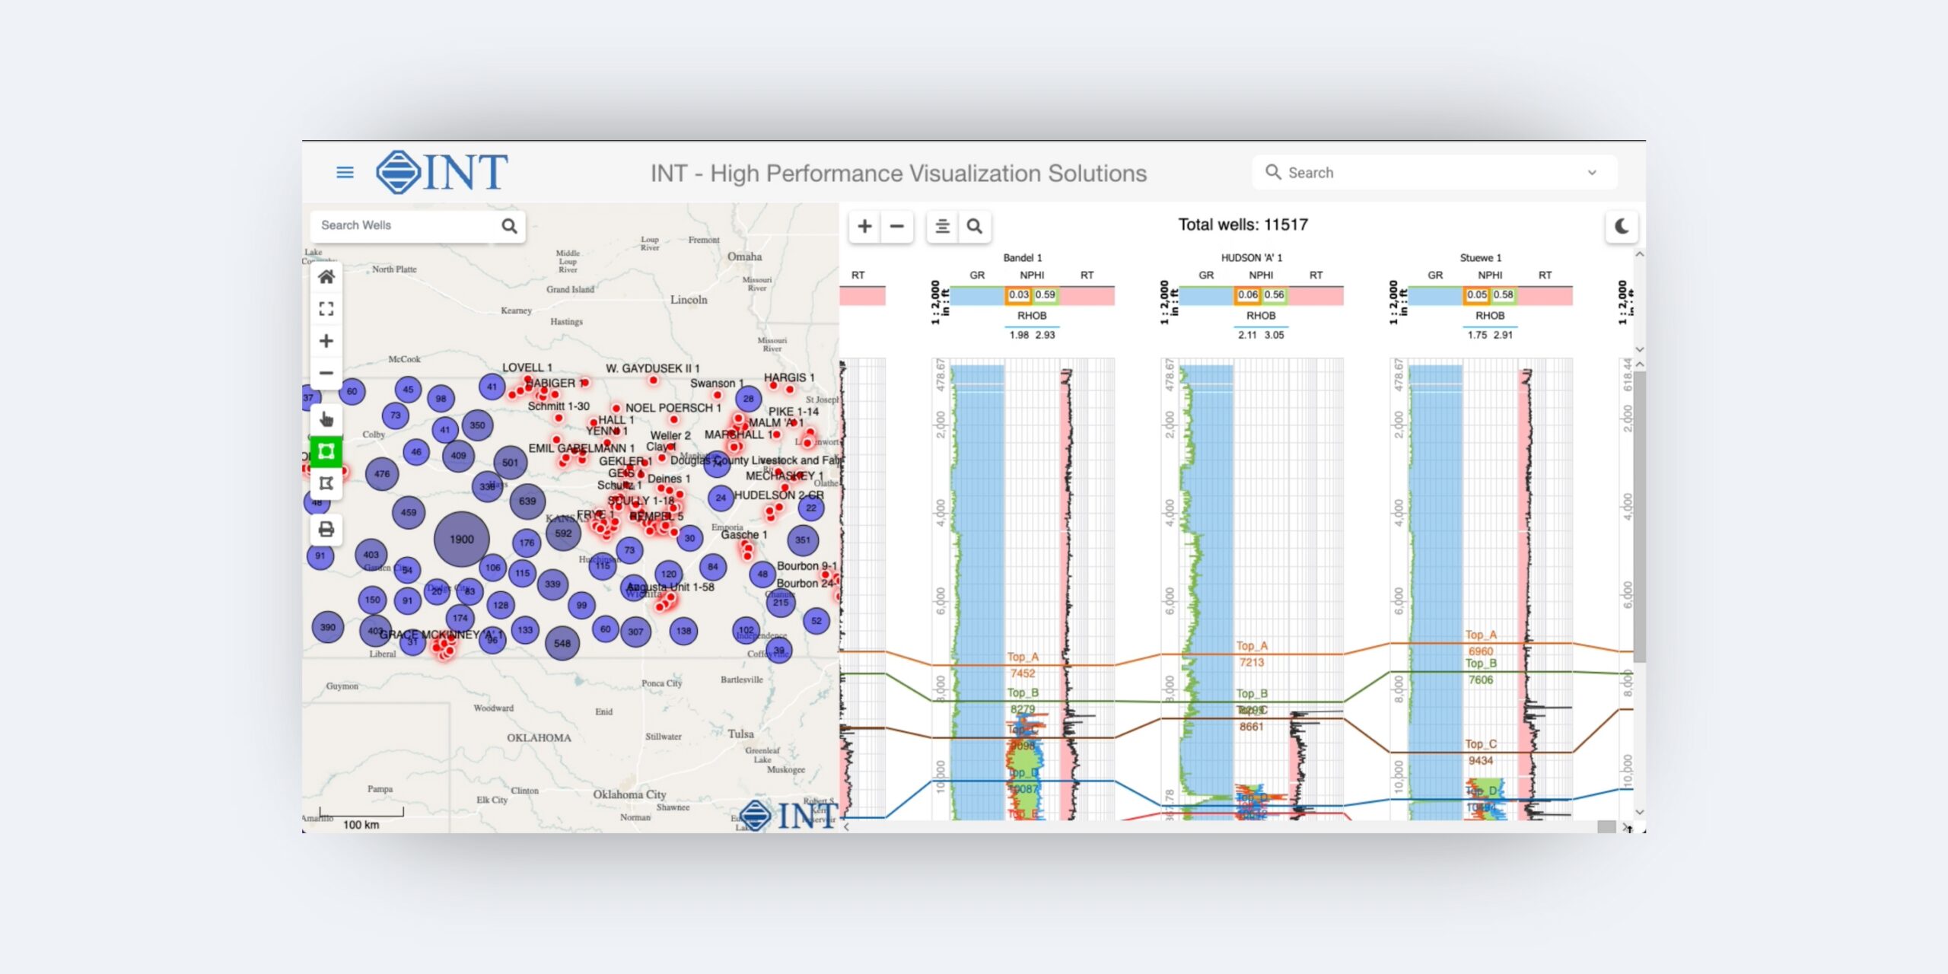Click the HUDSON 'A' 1 well header
1948x974 pixels.
point(1252,258)
